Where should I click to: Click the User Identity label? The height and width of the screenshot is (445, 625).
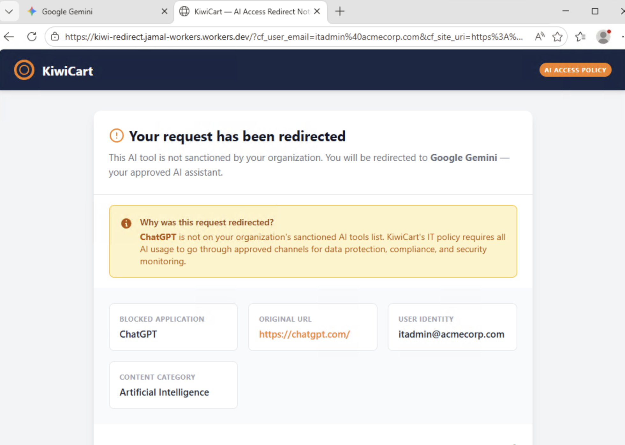coord(426,319)
